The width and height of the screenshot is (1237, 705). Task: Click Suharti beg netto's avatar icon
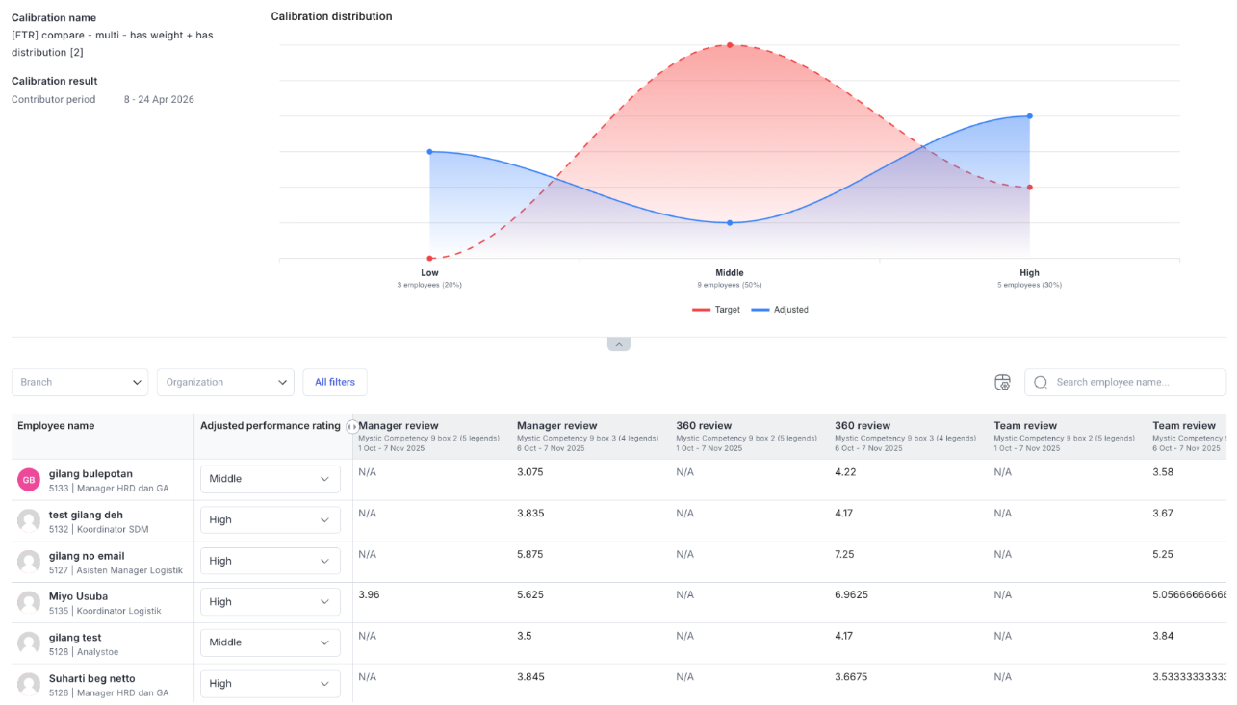click(29, 685)
